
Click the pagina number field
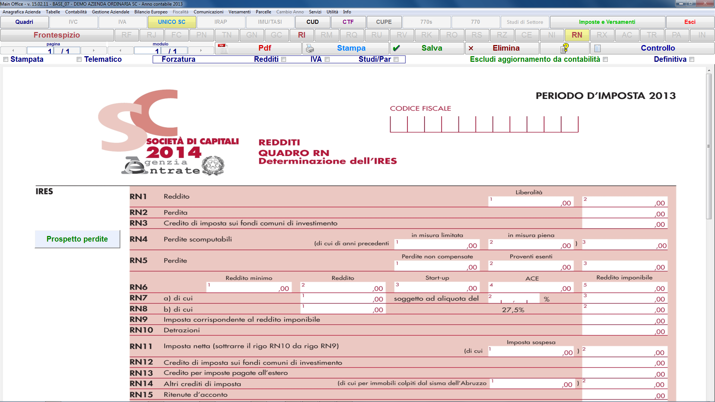(x=40, y=51)
